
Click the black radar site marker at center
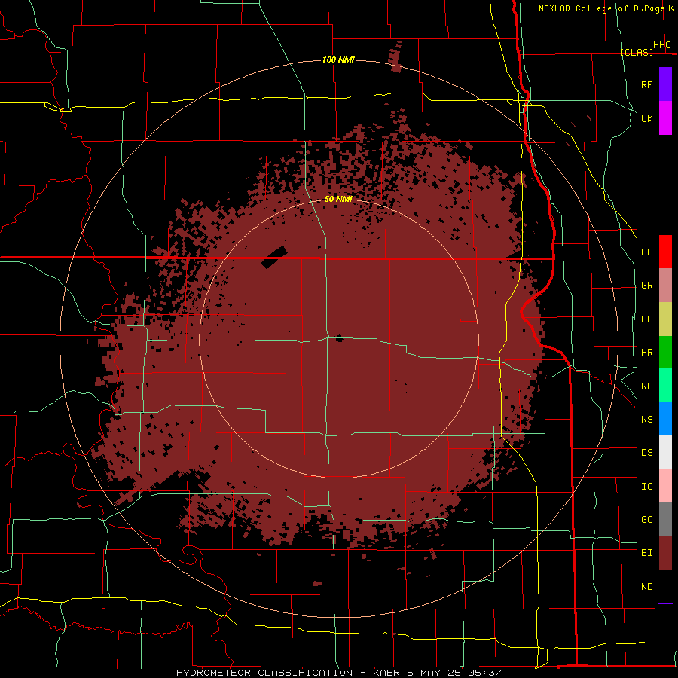click(x=339, y=338)
